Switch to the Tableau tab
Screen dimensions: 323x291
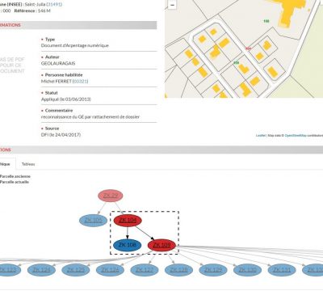pyautogui.click(x=28, y=164)
